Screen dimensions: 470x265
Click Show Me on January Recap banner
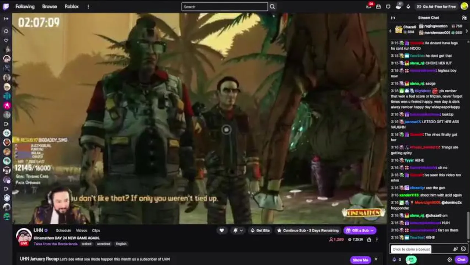point(360,260)
